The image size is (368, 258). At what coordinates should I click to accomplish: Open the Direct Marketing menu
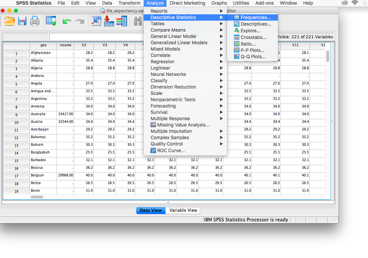(187, 3)
